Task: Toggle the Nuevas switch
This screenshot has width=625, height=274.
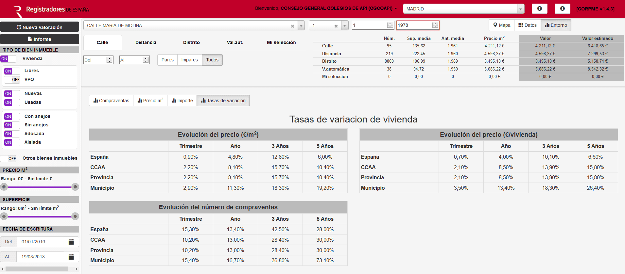Action: pyautogui.click(x=12, y=94)
